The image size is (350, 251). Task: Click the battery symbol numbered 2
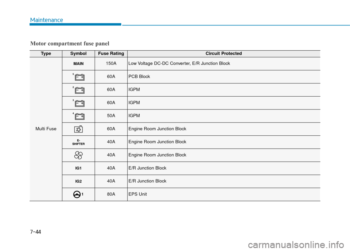click(x=79, y=90)
